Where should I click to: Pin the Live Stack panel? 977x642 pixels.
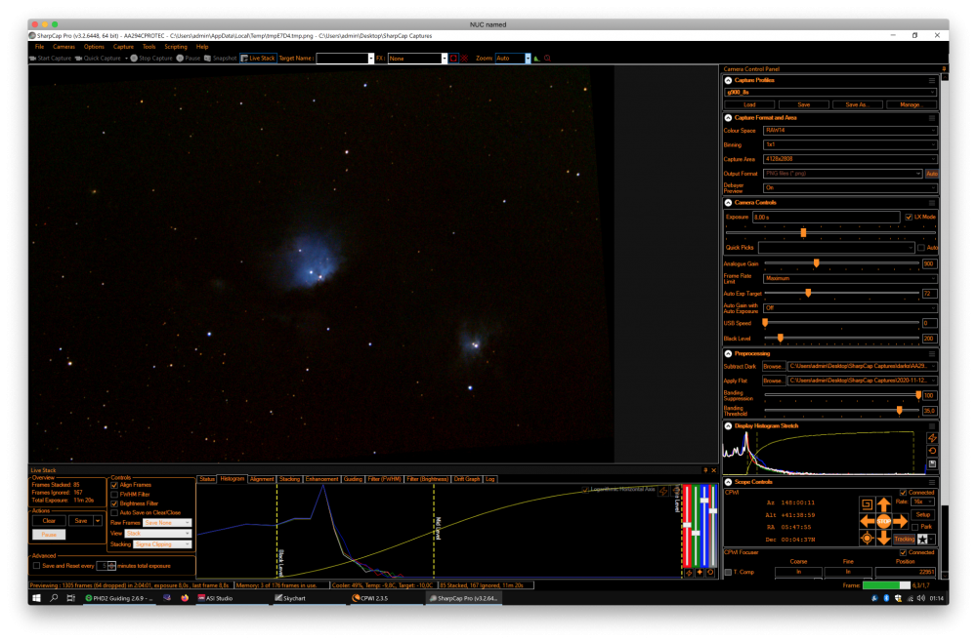[705, 470]
